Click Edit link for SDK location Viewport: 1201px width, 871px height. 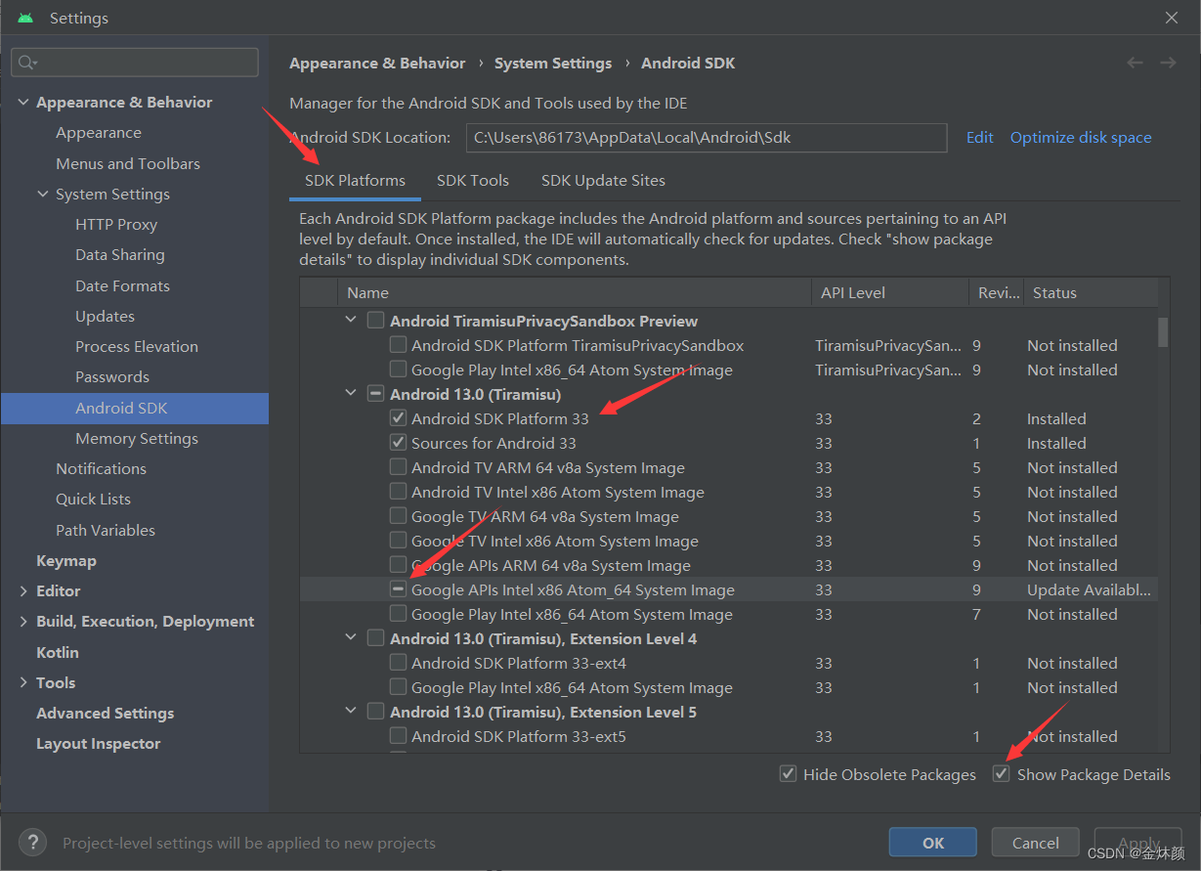(x=980, y=138)
